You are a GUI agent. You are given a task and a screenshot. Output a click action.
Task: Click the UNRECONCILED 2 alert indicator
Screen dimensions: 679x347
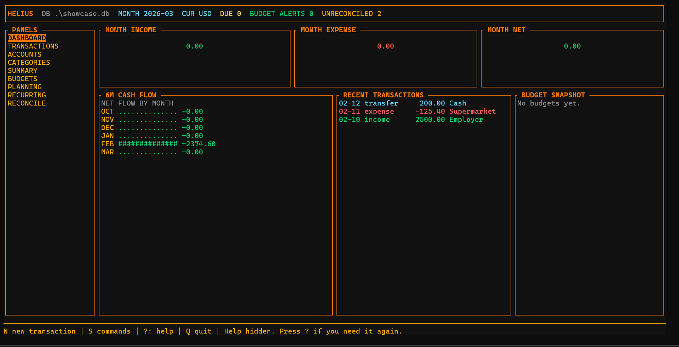pos(351,13)
